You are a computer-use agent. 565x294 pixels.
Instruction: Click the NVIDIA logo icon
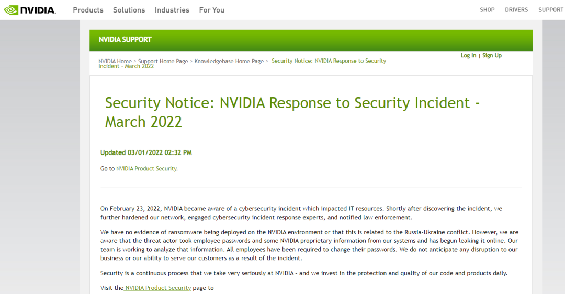[x=29, y=10]
